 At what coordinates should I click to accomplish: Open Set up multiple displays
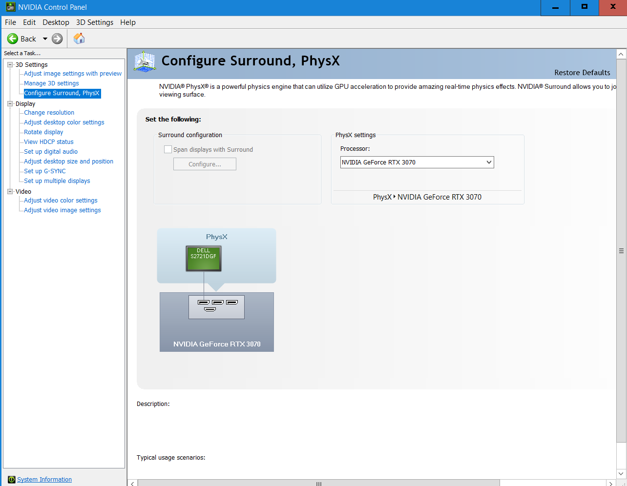tap(57, 181)
